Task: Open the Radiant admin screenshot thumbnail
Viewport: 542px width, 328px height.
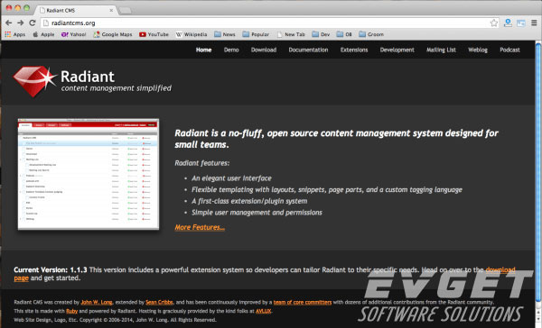Action: [x=89, y=174]
